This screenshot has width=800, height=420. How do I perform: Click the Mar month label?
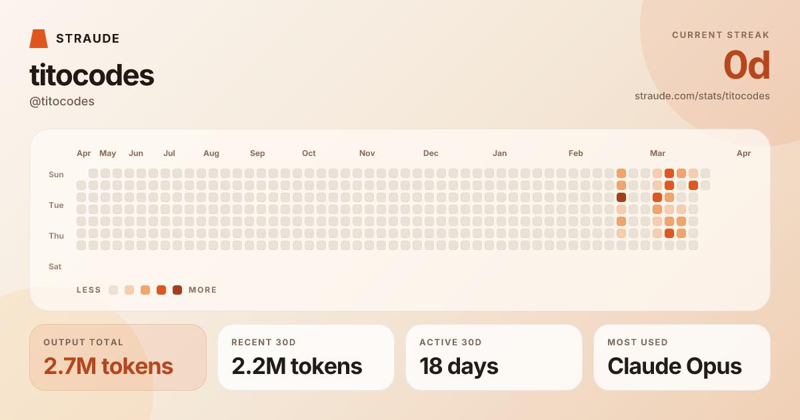pos(657,153)
